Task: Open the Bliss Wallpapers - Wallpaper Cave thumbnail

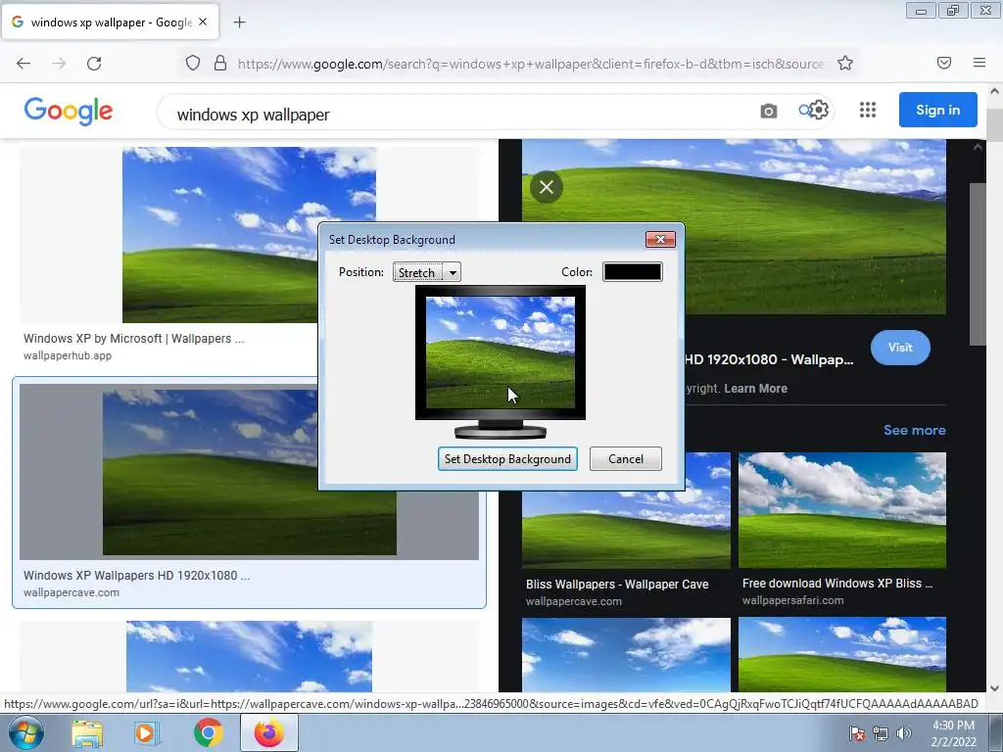Action: (x=626, y=510)
